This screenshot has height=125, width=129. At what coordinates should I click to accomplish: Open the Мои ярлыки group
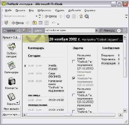click(11, 109)
